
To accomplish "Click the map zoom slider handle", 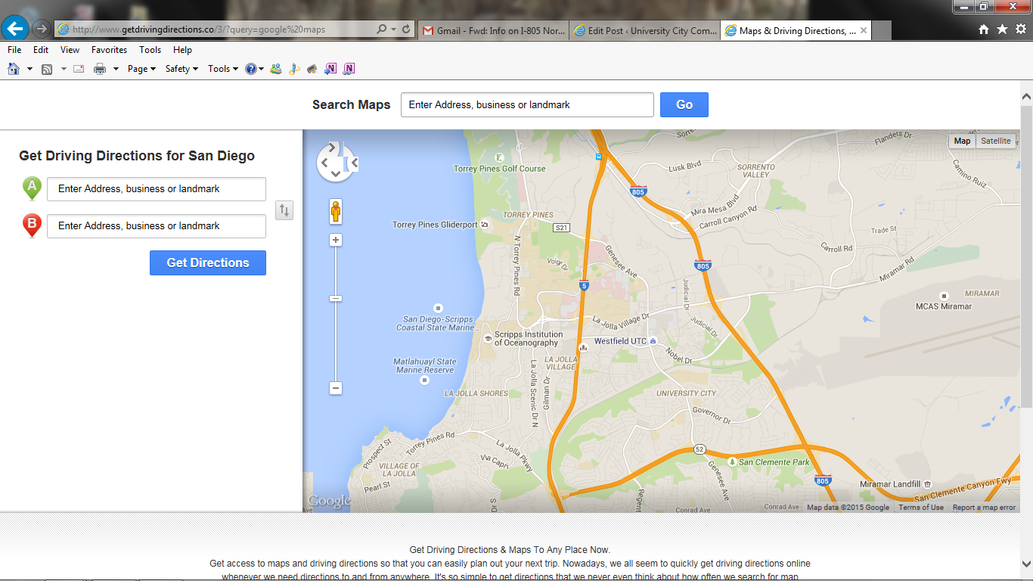I will point(336,299).
